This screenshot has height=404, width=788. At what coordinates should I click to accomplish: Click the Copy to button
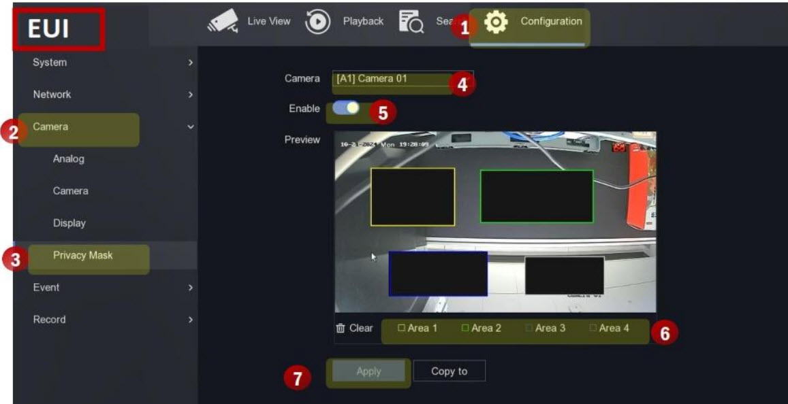pos(450,371)
